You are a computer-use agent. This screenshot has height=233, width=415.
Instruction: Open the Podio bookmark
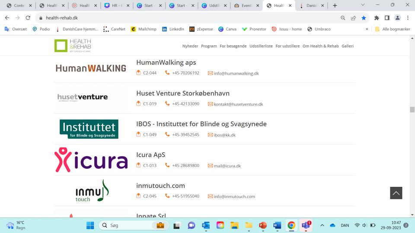[x=41, y=29]
